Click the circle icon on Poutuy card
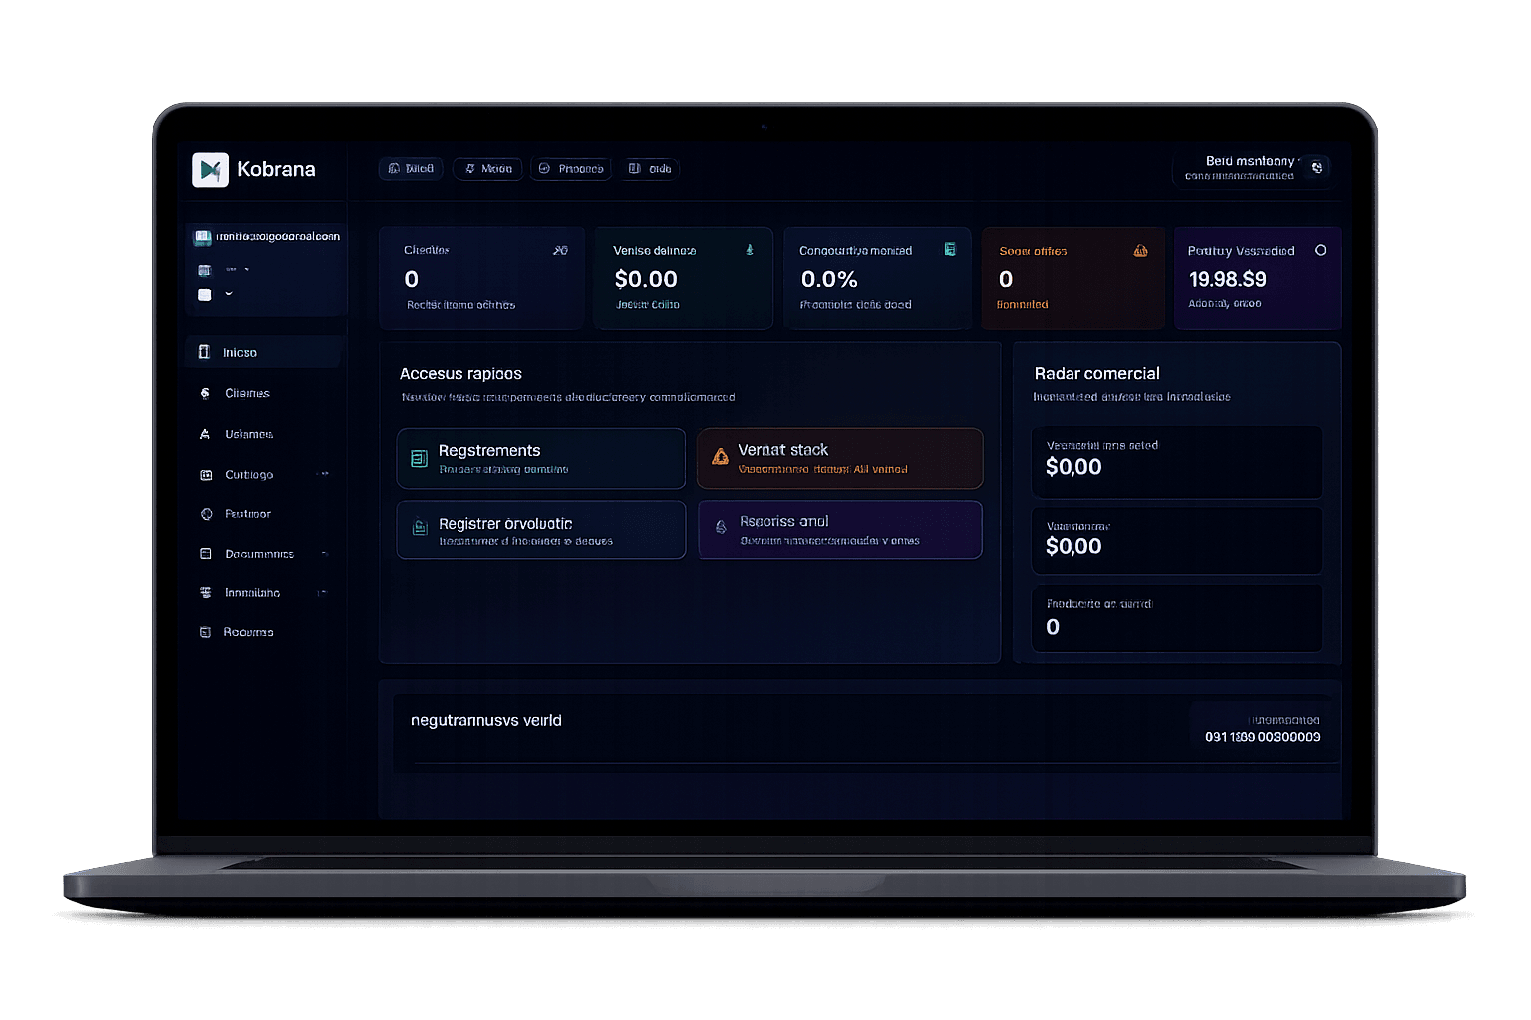 pyautogui.click(x=1320, y=250)
